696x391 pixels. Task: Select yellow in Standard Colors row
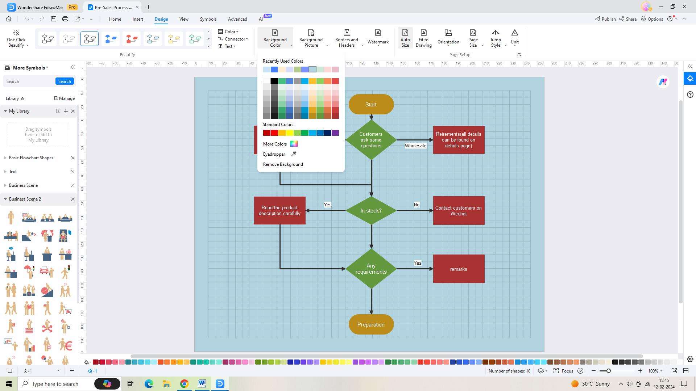(x=290, y=133)
